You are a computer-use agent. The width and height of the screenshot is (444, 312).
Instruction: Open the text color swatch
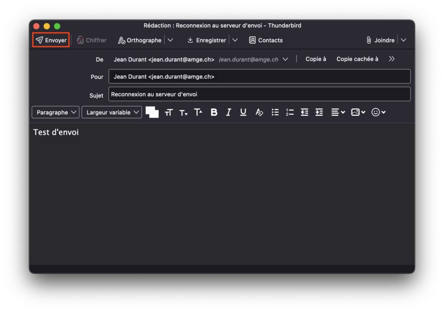click(152, 112)
